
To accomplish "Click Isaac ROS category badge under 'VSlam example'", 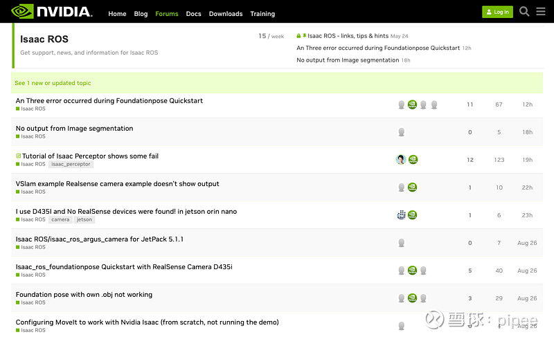I will 30,192.
